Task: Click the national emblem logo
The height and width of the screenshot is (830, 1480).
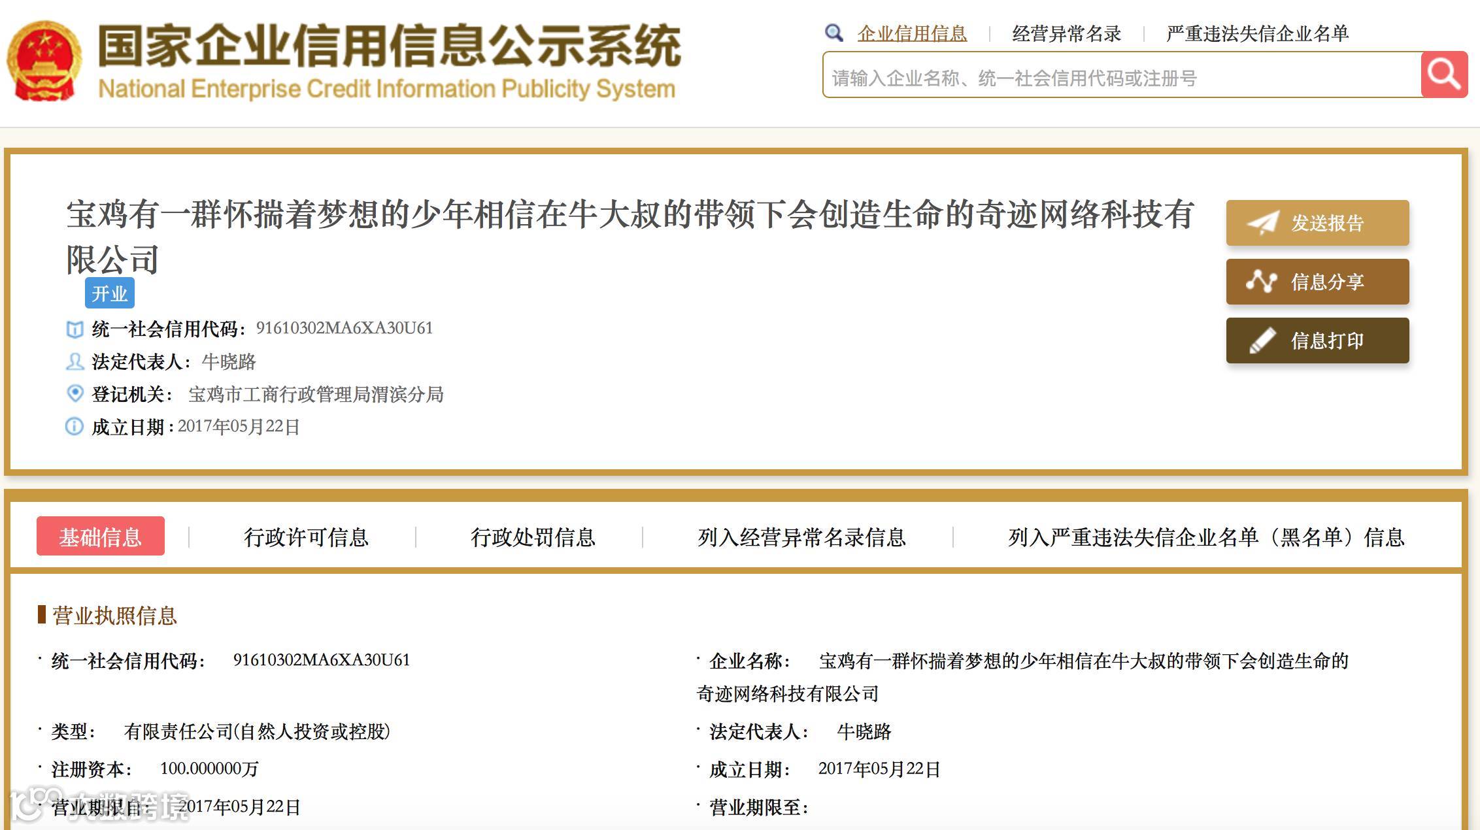Action: [44, 60]
